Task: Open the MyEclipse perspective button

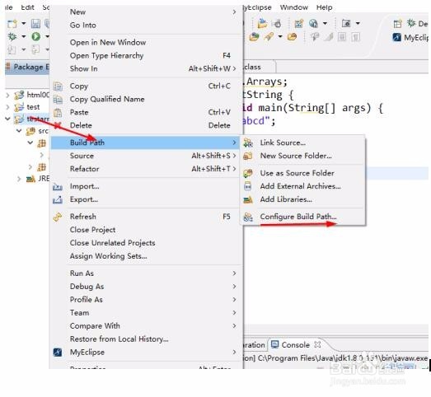Action: (410, 37)
